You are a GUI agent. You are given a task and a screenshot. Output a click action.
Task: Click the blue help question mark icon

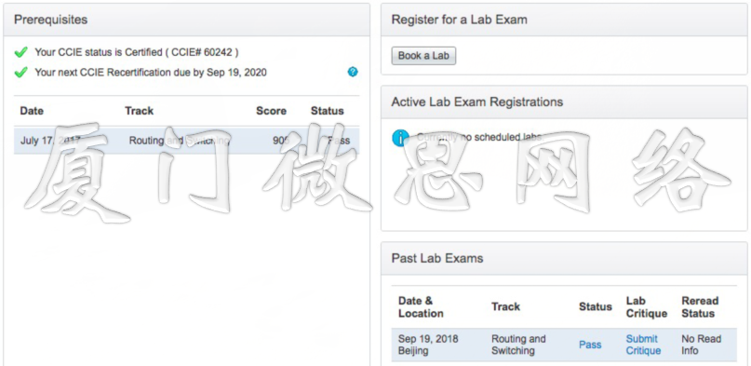pos(353,73)
